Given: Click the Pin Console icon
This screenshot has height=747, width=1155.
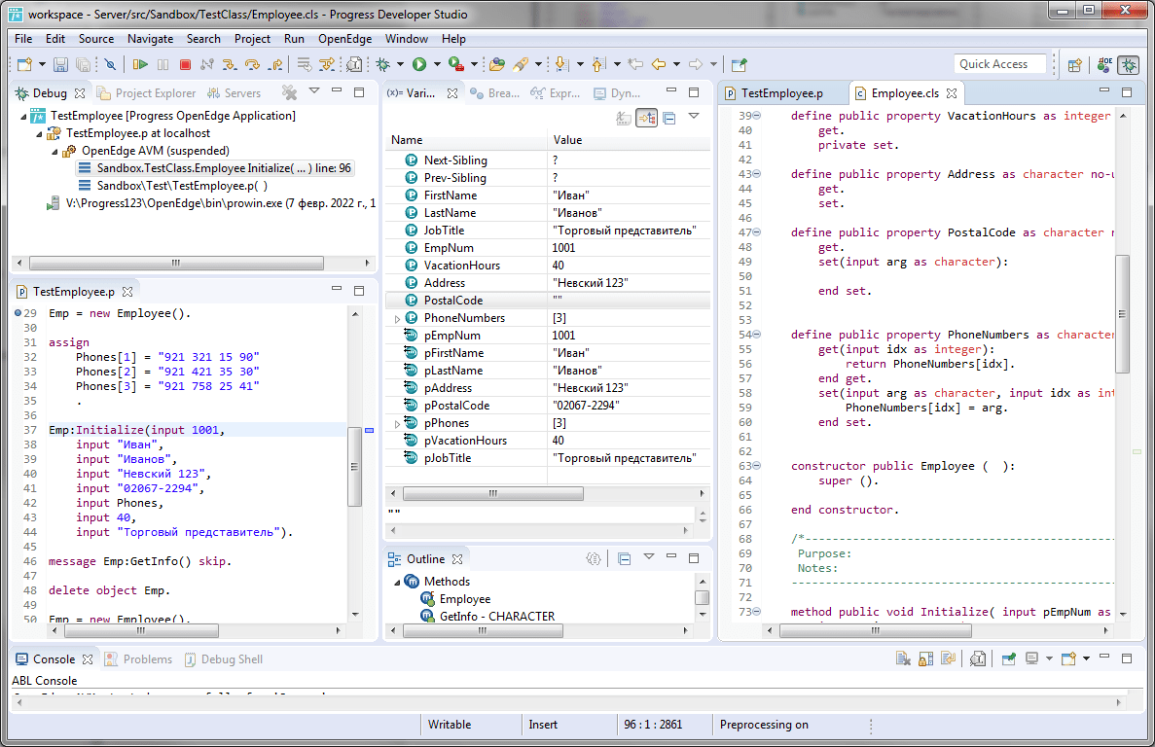Looking at the screenshot, I should (x=1008, y=658).
